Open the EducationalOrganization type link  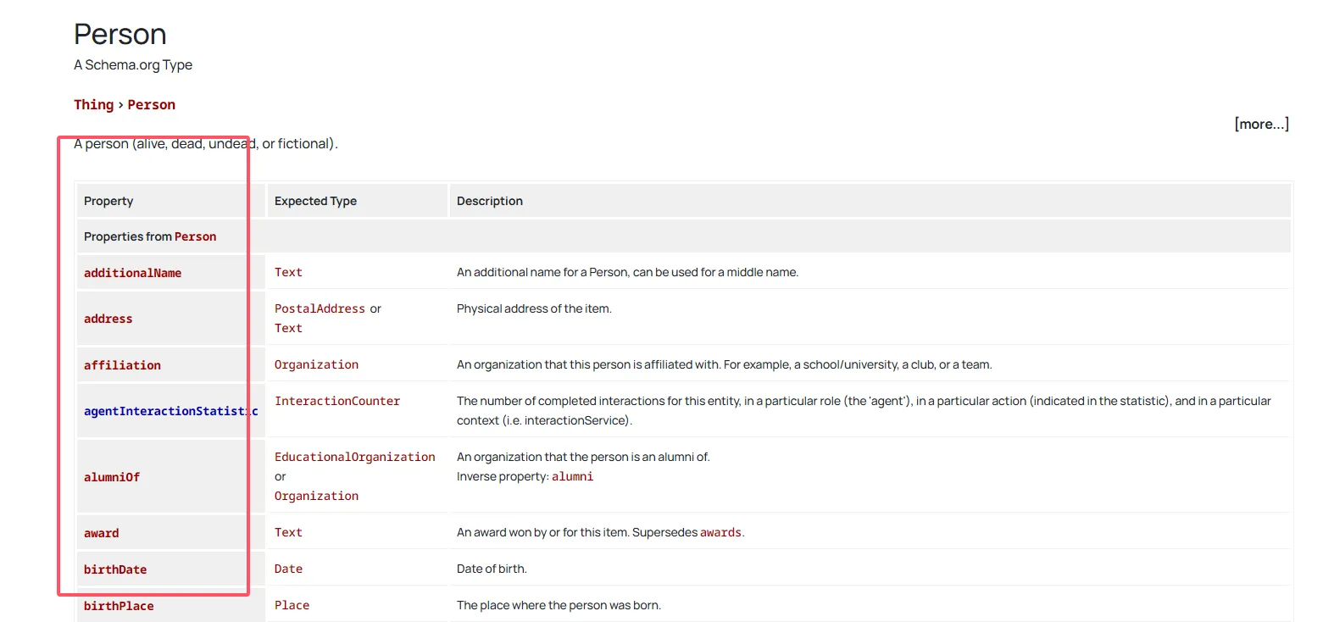pyautogui.click(x=354, y=457)
